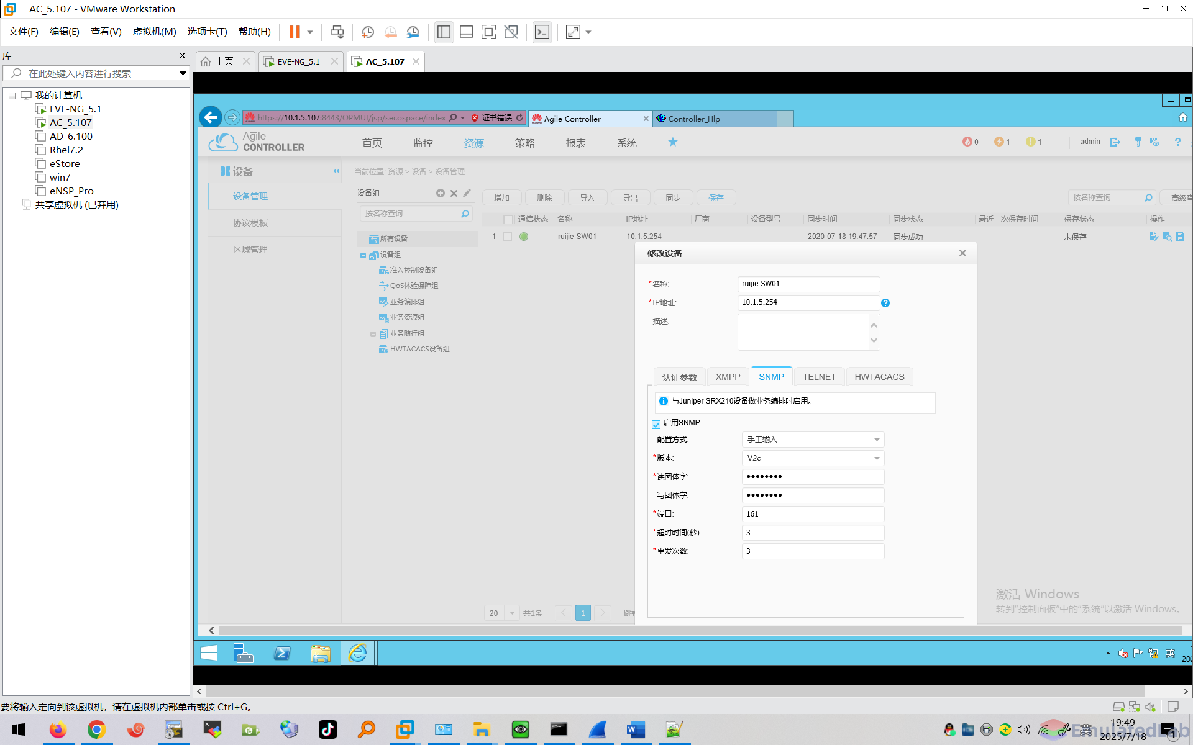This screenshot has width=1193, height=745.
Task: Click the delete device group X icon
Action: 454,193
